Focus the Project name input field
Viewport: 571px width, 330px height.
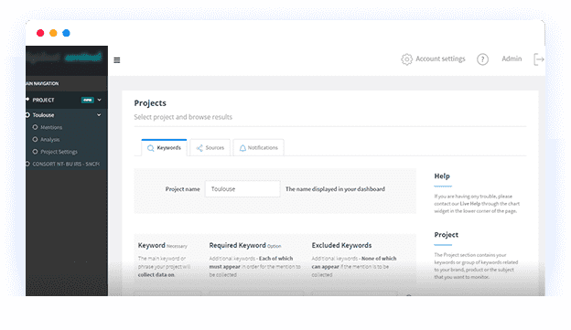[242, 189]
